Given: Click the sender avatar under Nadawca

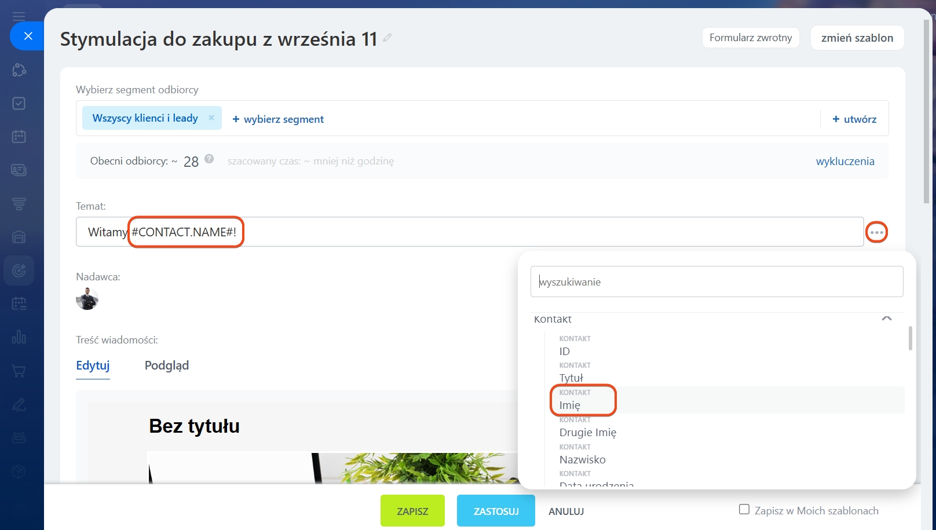Looking at the screenshot, I should pyautogui.click(x=87, y=299).
